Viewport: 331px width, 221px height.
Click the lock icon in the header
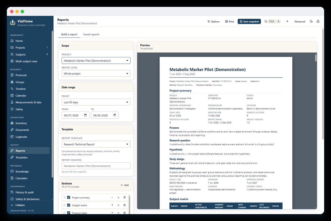(318, 21)
